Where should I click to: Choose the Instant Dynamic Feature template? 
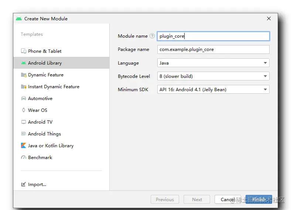click(61, 87)
